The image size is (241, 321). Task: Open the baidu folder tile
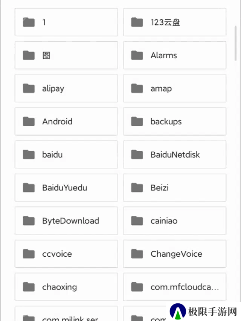pyautogui.click(x=66, y=154)
